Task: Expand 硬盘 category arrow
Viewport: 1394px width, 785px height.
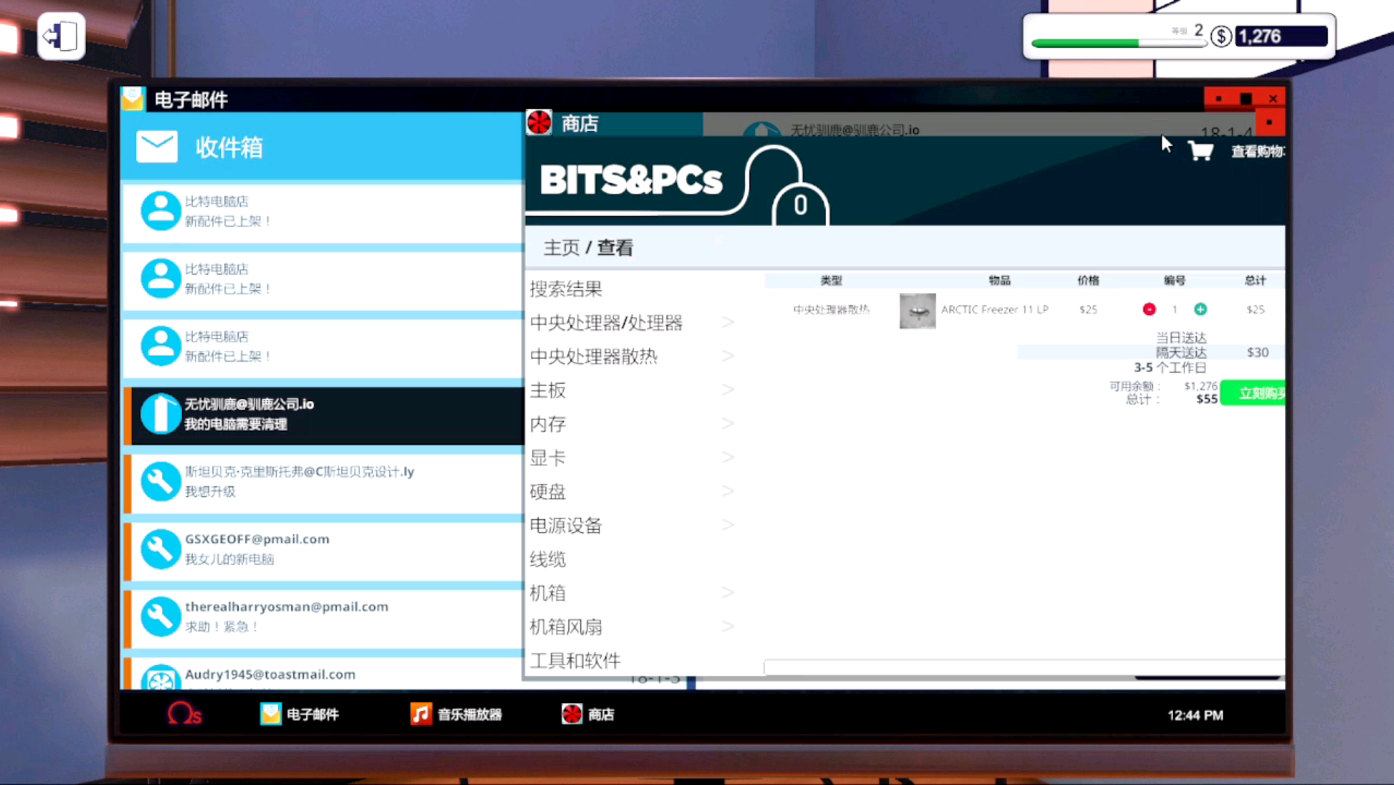Action: (728, 491)
